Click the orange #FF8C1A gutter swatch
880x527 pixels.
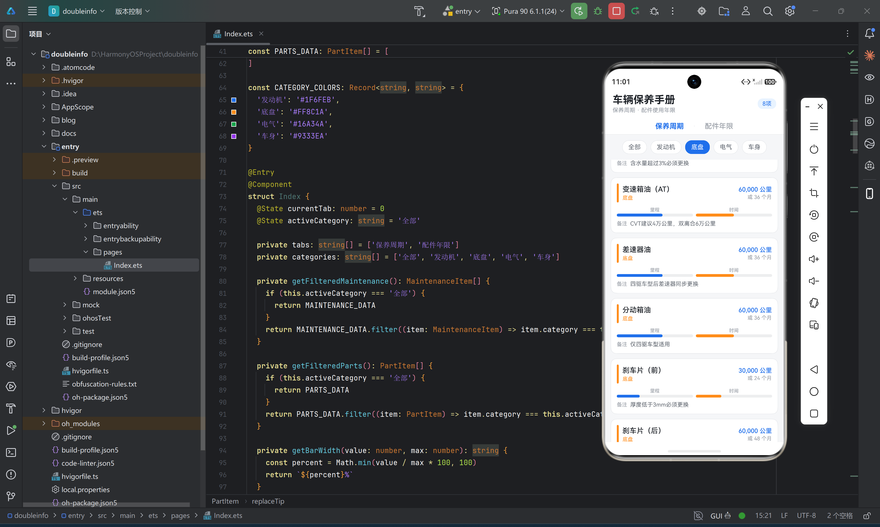[x=234, y=112]
